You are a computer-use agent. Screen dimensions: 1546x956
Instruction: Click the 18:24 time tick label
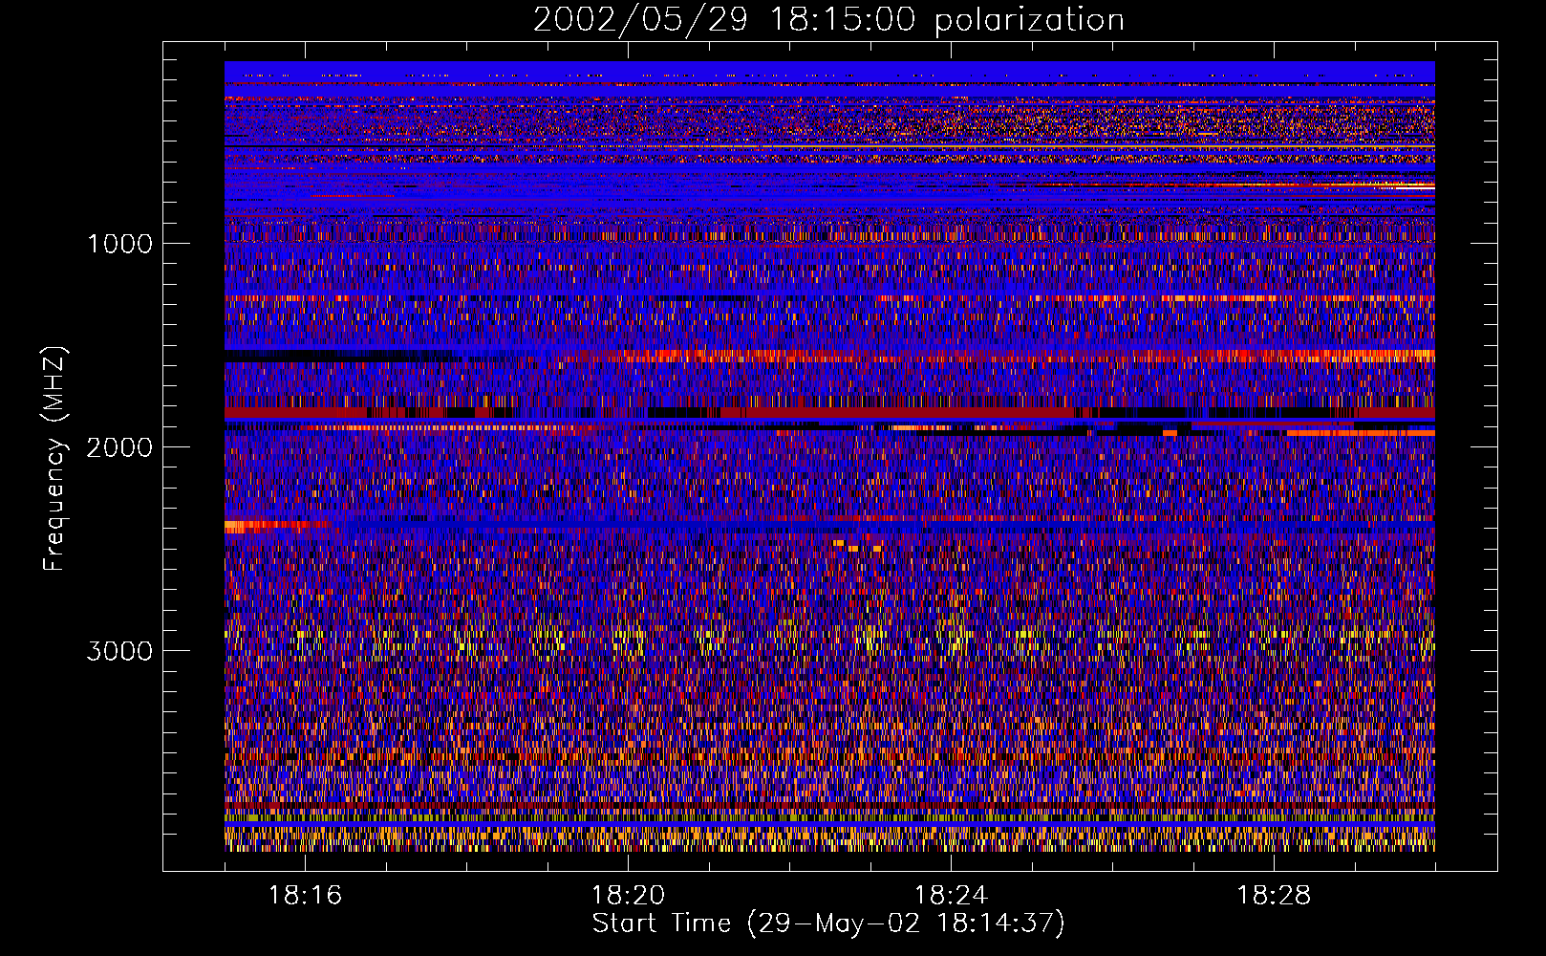tap(951, 896)
